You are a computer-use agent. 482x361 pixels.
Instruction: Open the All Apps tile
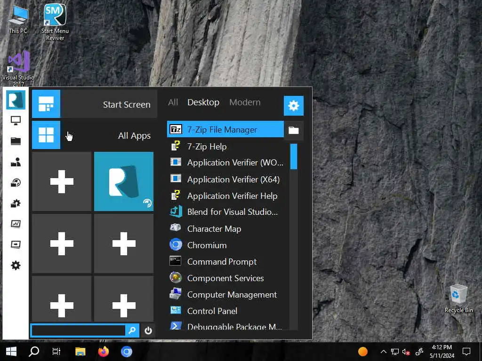point(94,135)
